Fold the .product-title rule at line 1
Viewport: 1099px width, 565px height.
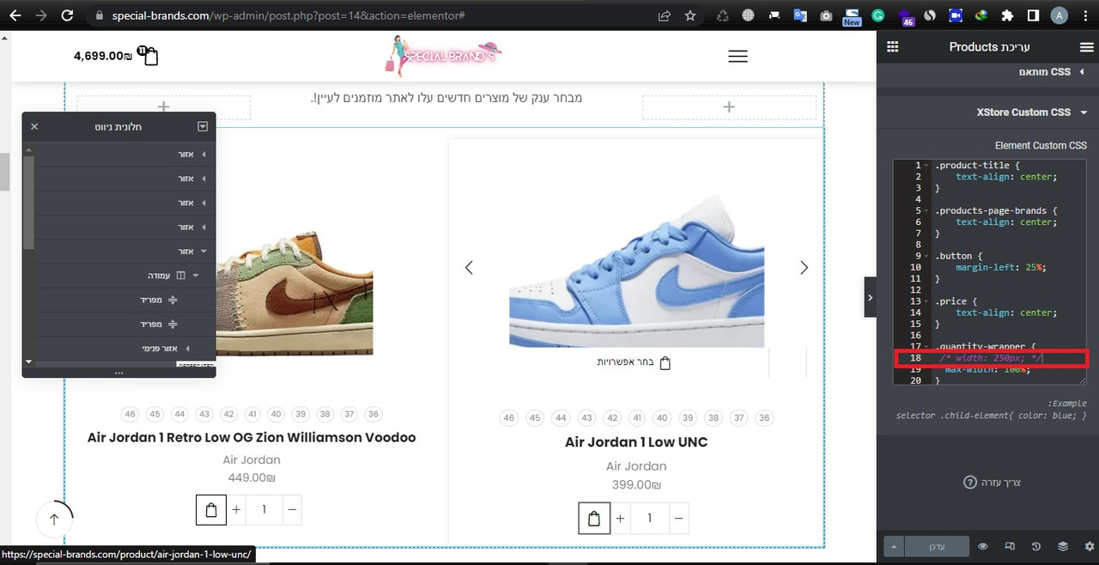click(927, 166)
